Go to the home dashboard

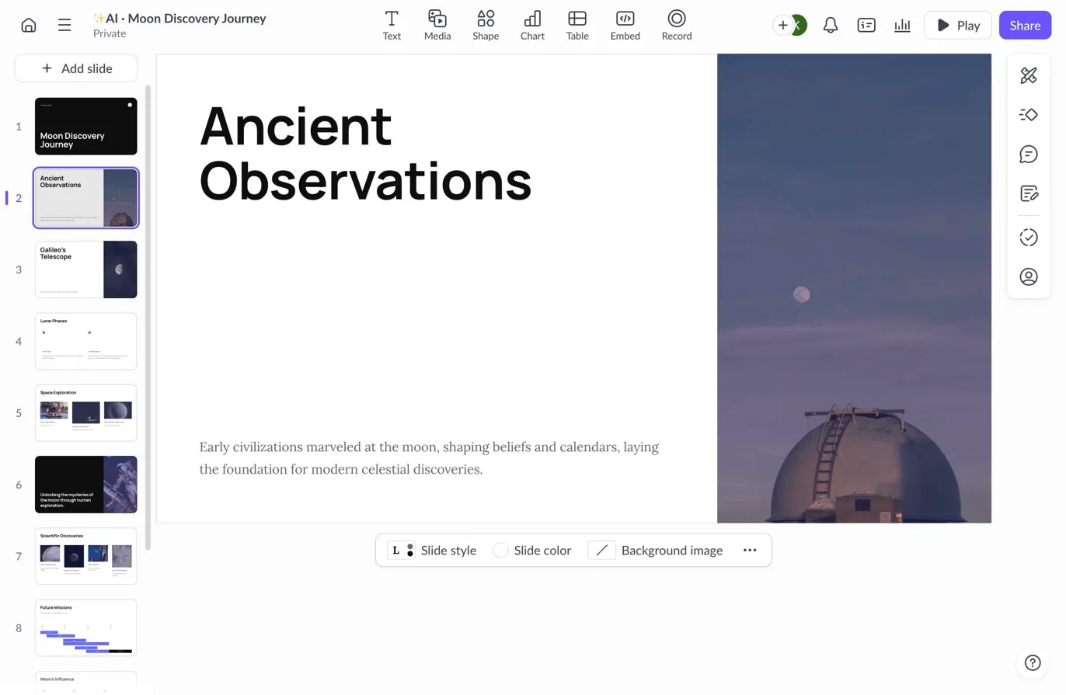click(x=29, y=25)
